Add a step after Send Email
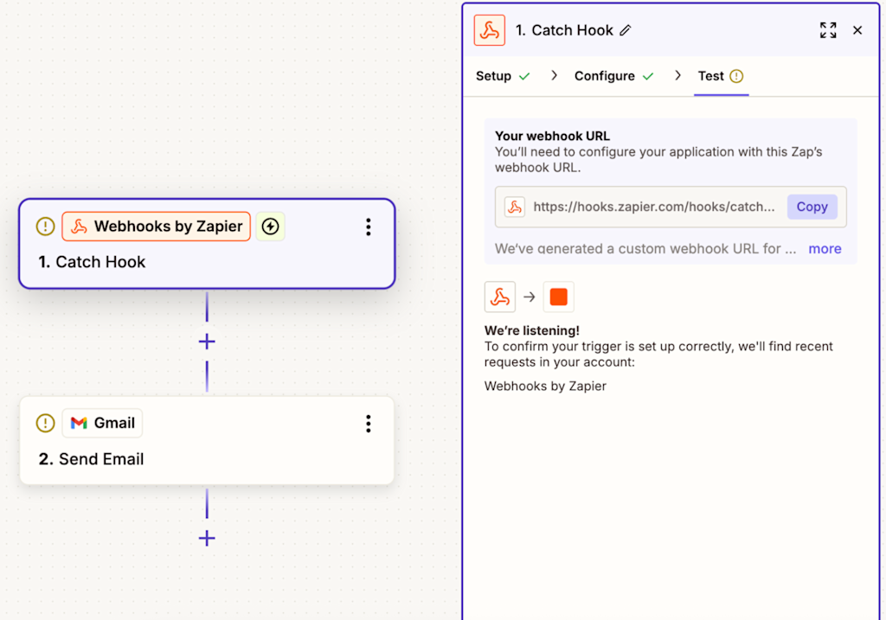 [207, 538]
